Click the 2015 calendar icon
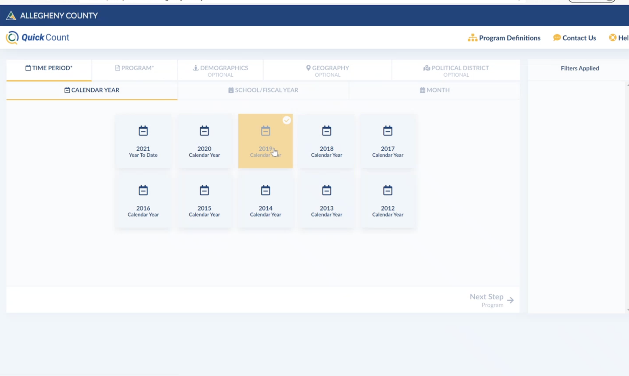Screen dimensions: 629x376 click(204, 190)
